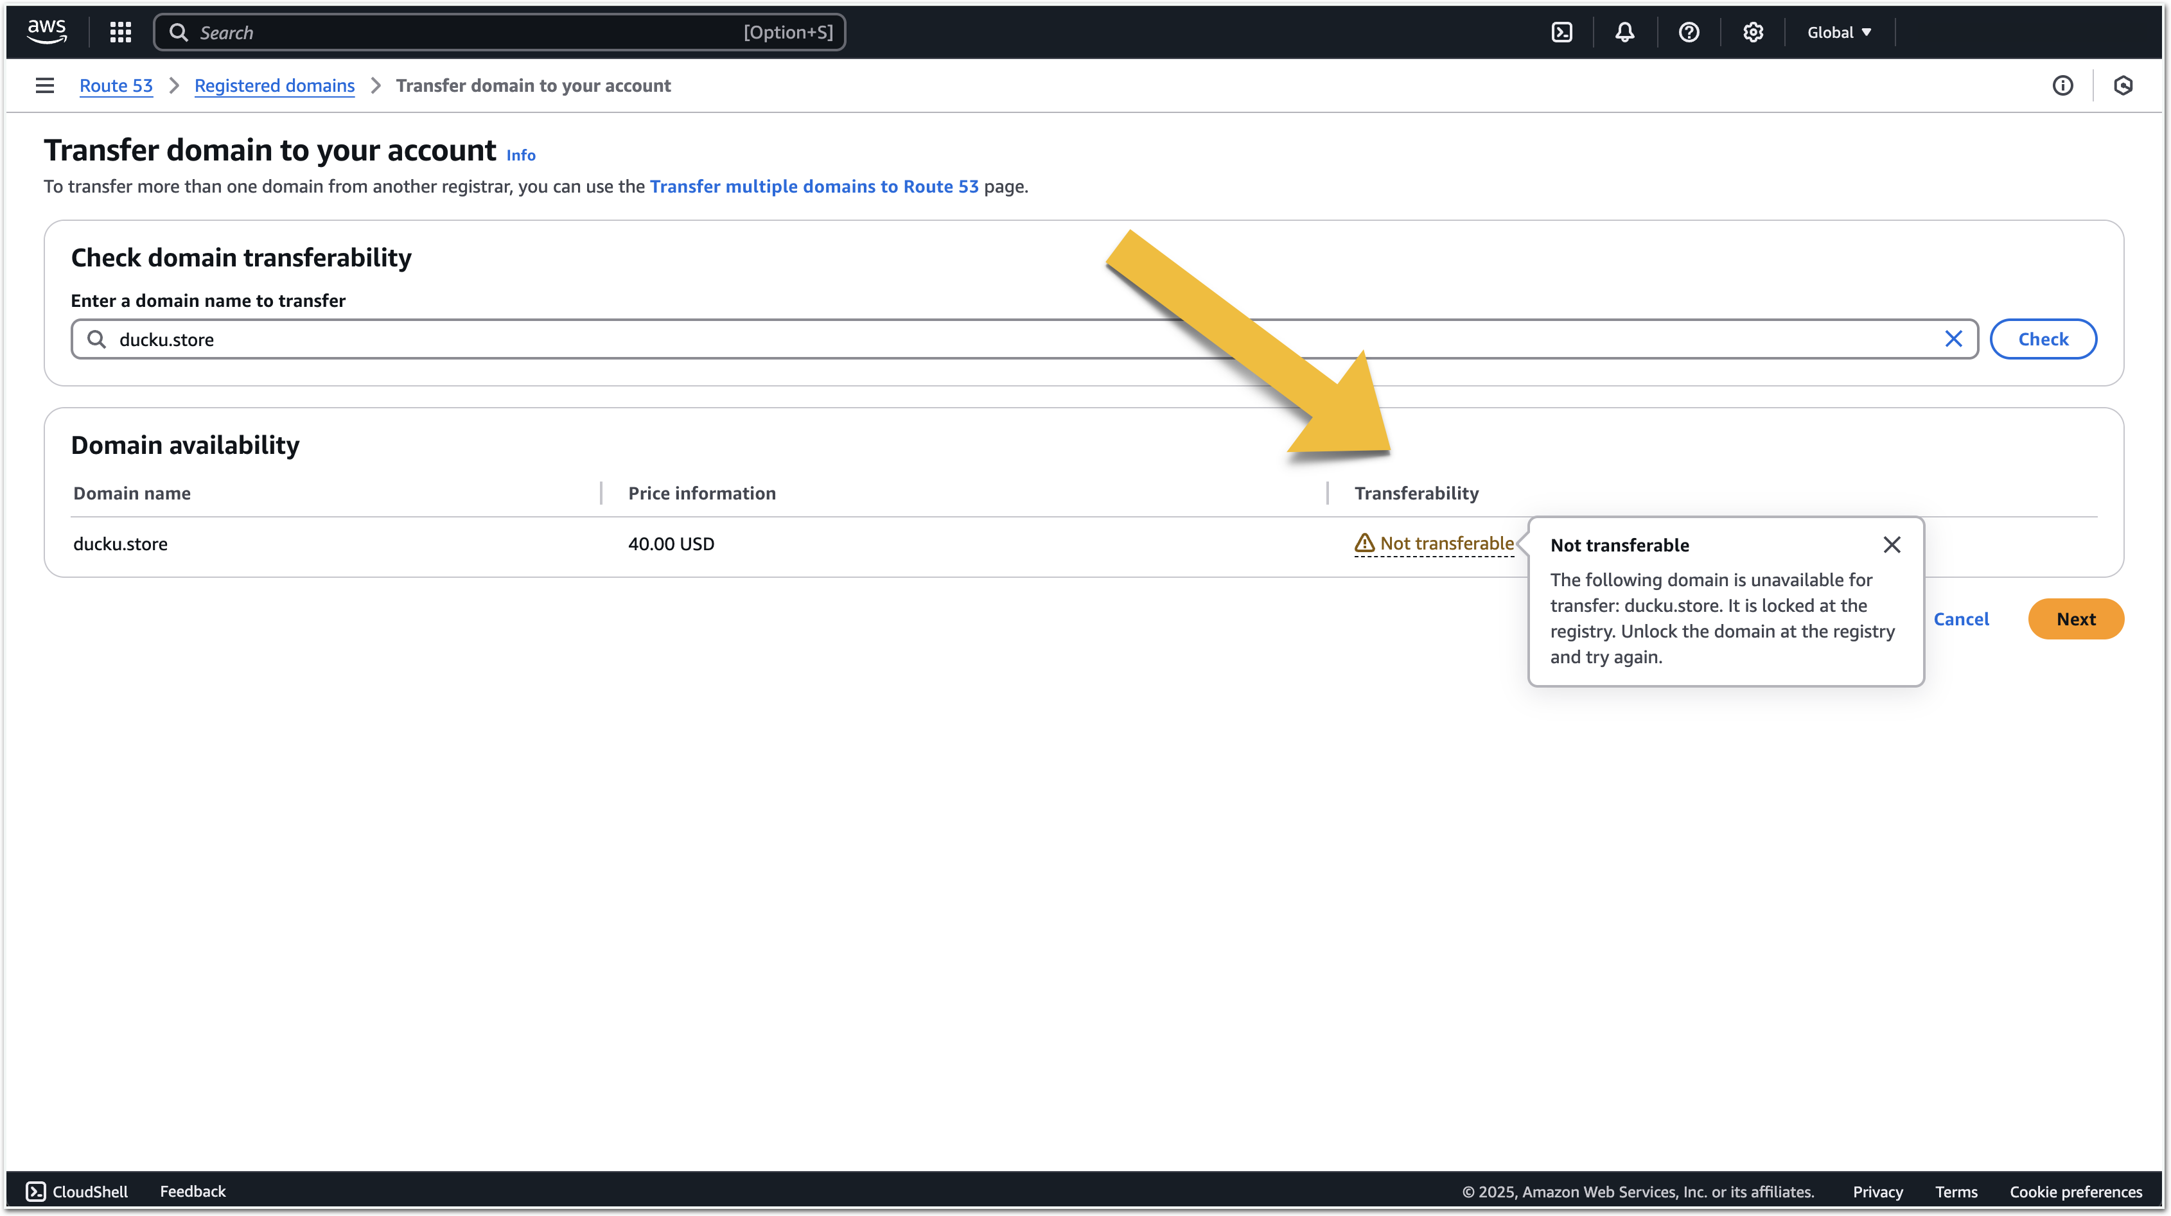
Task: Click the Check button
Action: click(2043, 339)
